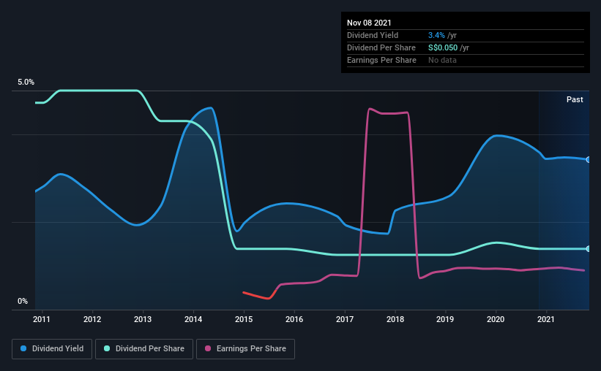601x371 pixels.
Task: Select the 2019 x-axis label
Action: click(x=445, y=319)
